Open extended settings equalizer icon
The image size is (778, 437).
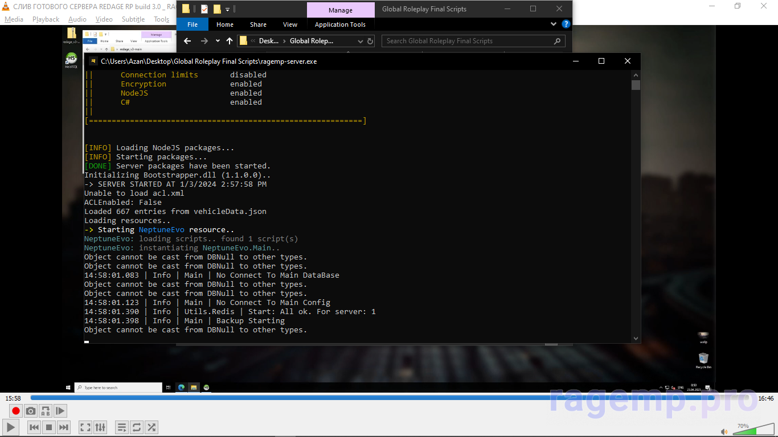[100, 427]
